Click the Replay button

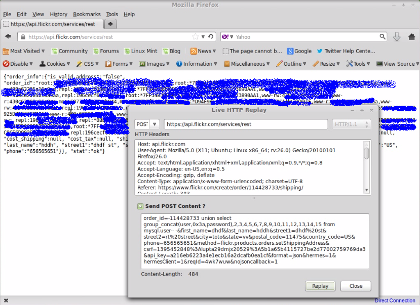click(x=320, y=286)
